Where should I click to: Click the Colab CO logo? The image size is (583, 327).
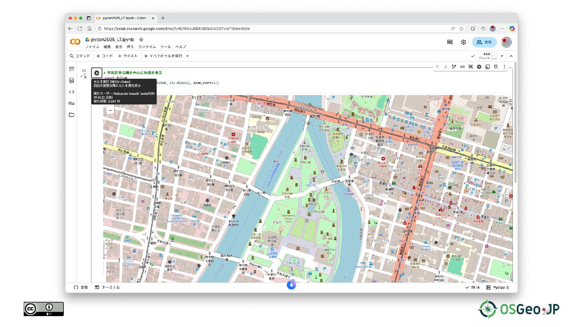tap(75, 42)
